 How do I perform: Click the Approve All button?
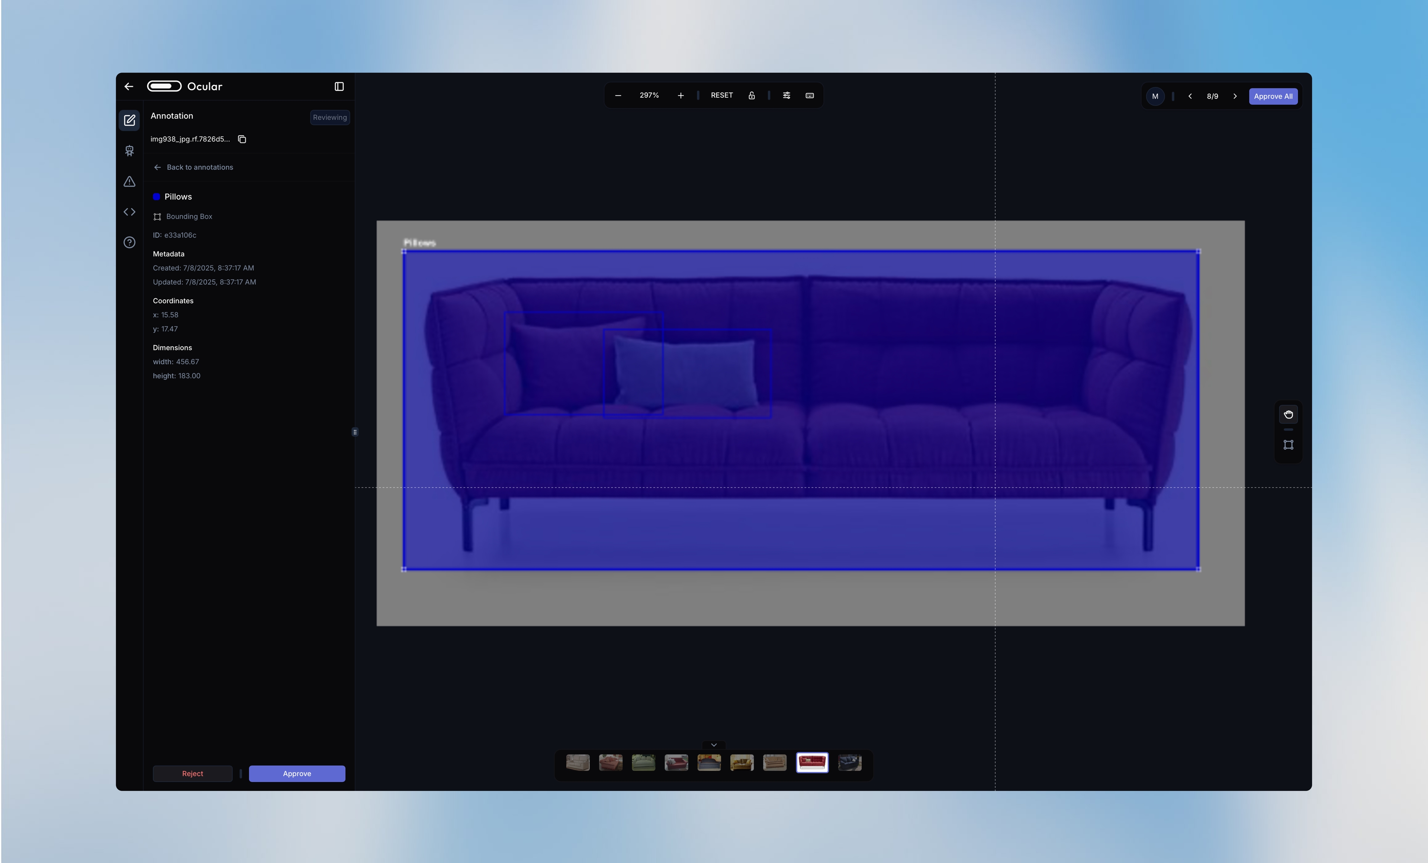coord(1273,96)
